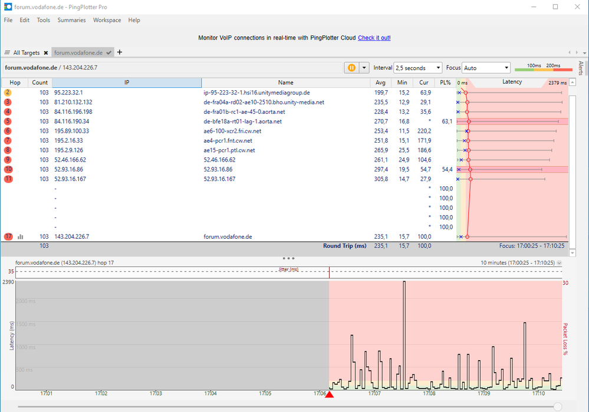Sort by the PL% column header
Image resolution: width=589 pixels, height=412 pixels.
pyautogui.click(x=445, y=83)
